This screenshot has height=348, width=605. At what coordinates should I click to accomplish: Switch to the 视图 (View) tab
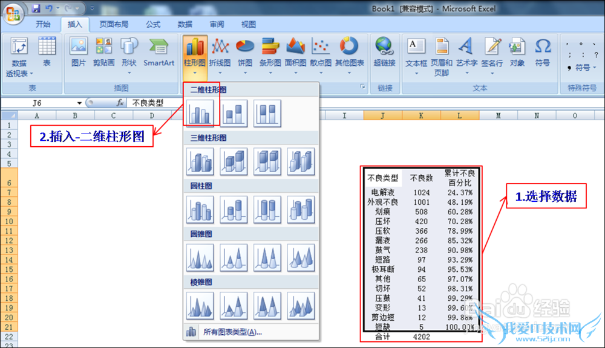pos(249,24)
